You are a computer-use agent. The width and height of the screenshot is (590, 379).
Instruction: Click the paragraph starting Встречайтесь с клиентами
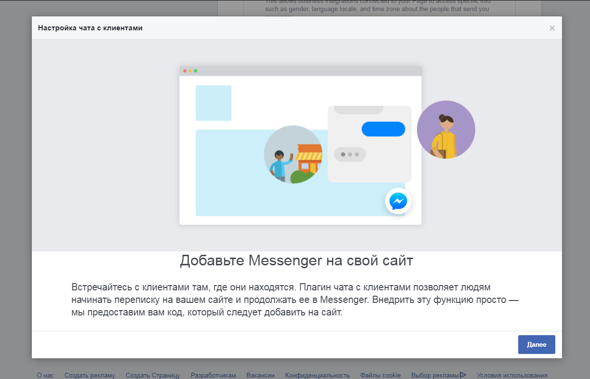295,300
